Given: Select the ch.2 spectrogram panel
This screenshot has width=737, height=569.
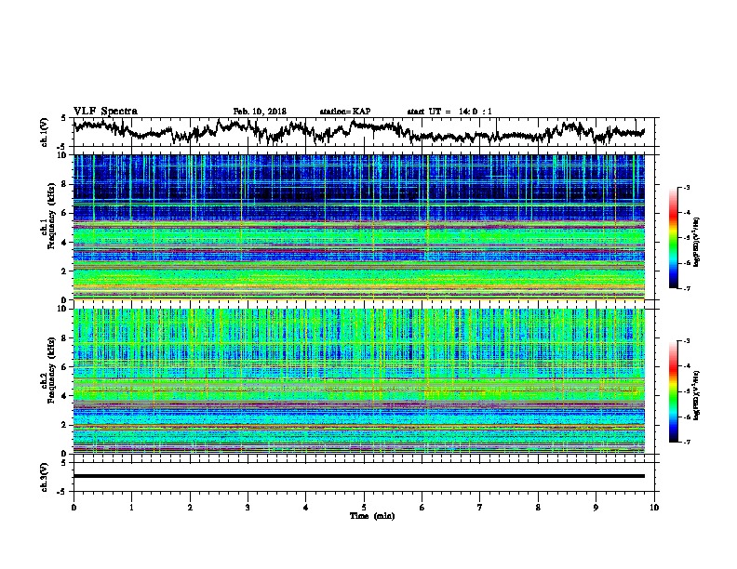Looking at the screenshot, I should click(x=358, y=381).
